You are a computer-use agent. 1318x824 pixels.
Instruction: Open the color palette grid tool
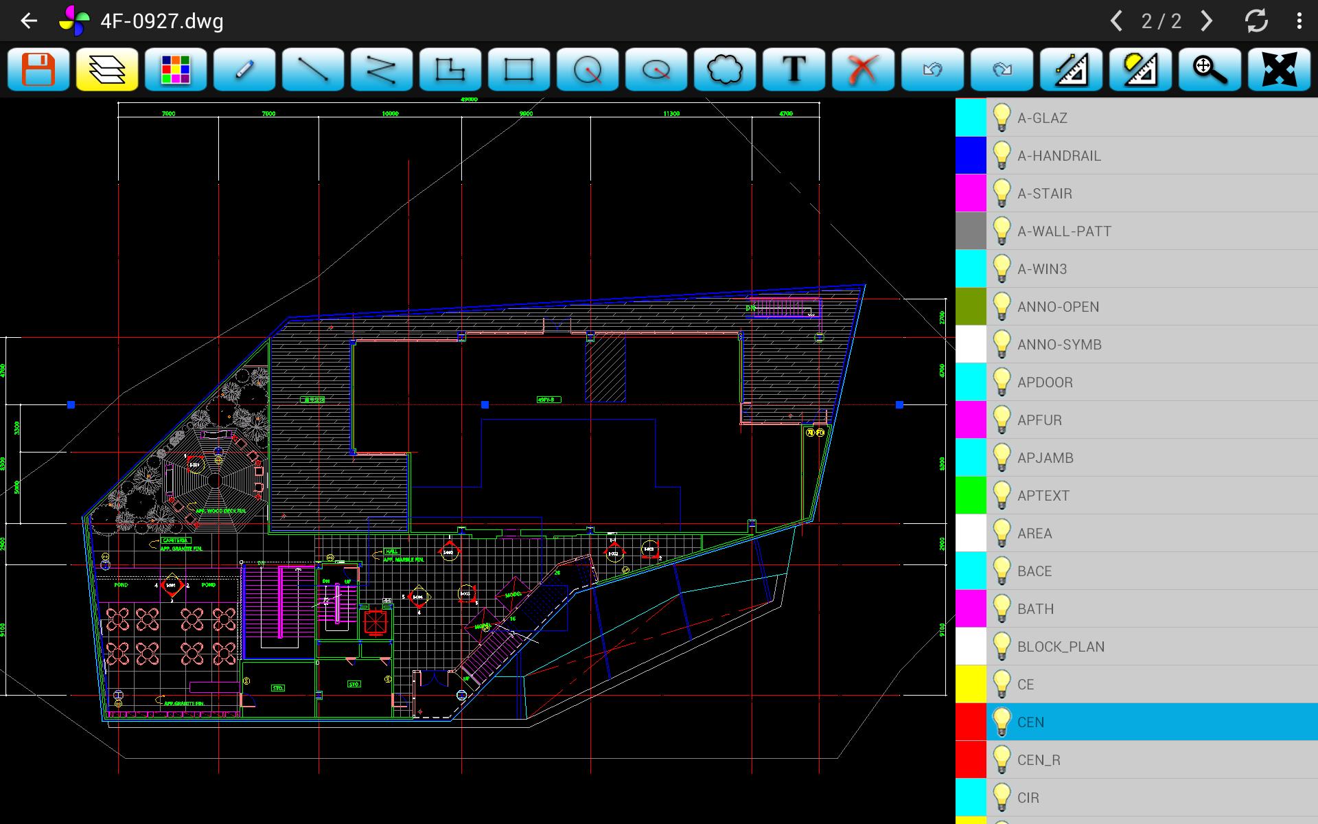pos(176,69)
